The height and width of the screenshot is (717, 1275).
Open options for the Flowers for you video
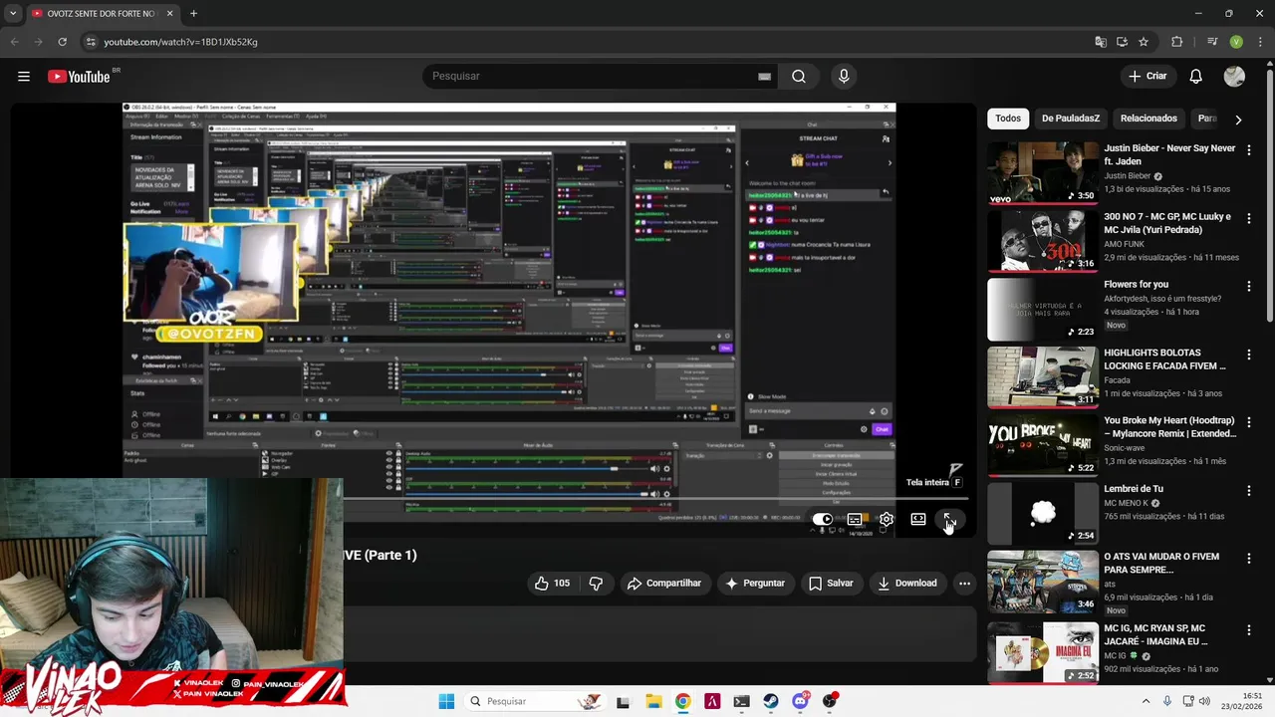[1248, 286]
